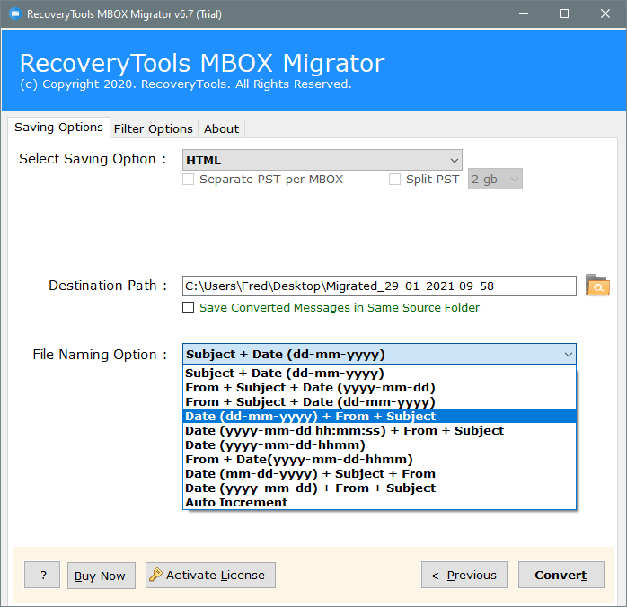
Task: Pick Date (yyyy-mm-dd-hhmm) naming option
Action: point(379,444)
